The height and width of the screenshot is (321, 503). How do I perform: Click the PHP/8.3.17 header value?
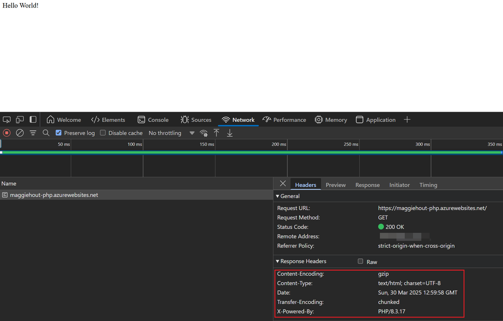pyautogui.click(x=391, y=311)
